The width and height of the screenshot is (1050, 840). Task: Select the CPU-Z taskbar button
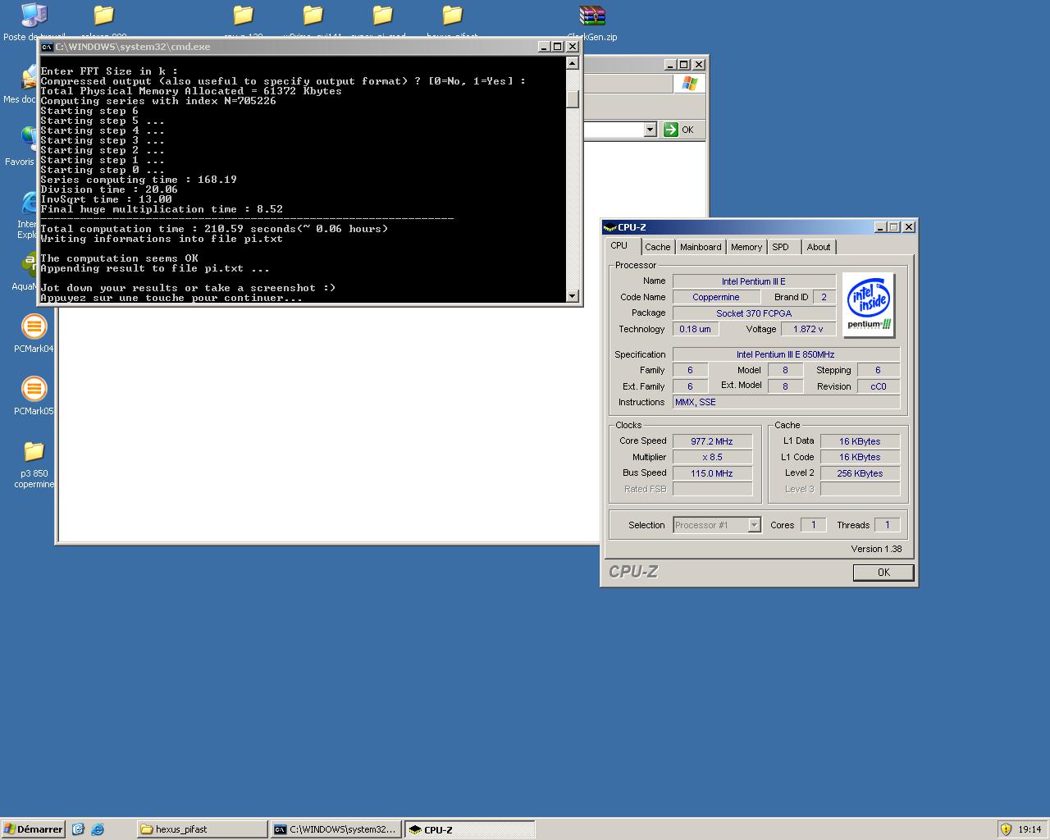(470, 829)
